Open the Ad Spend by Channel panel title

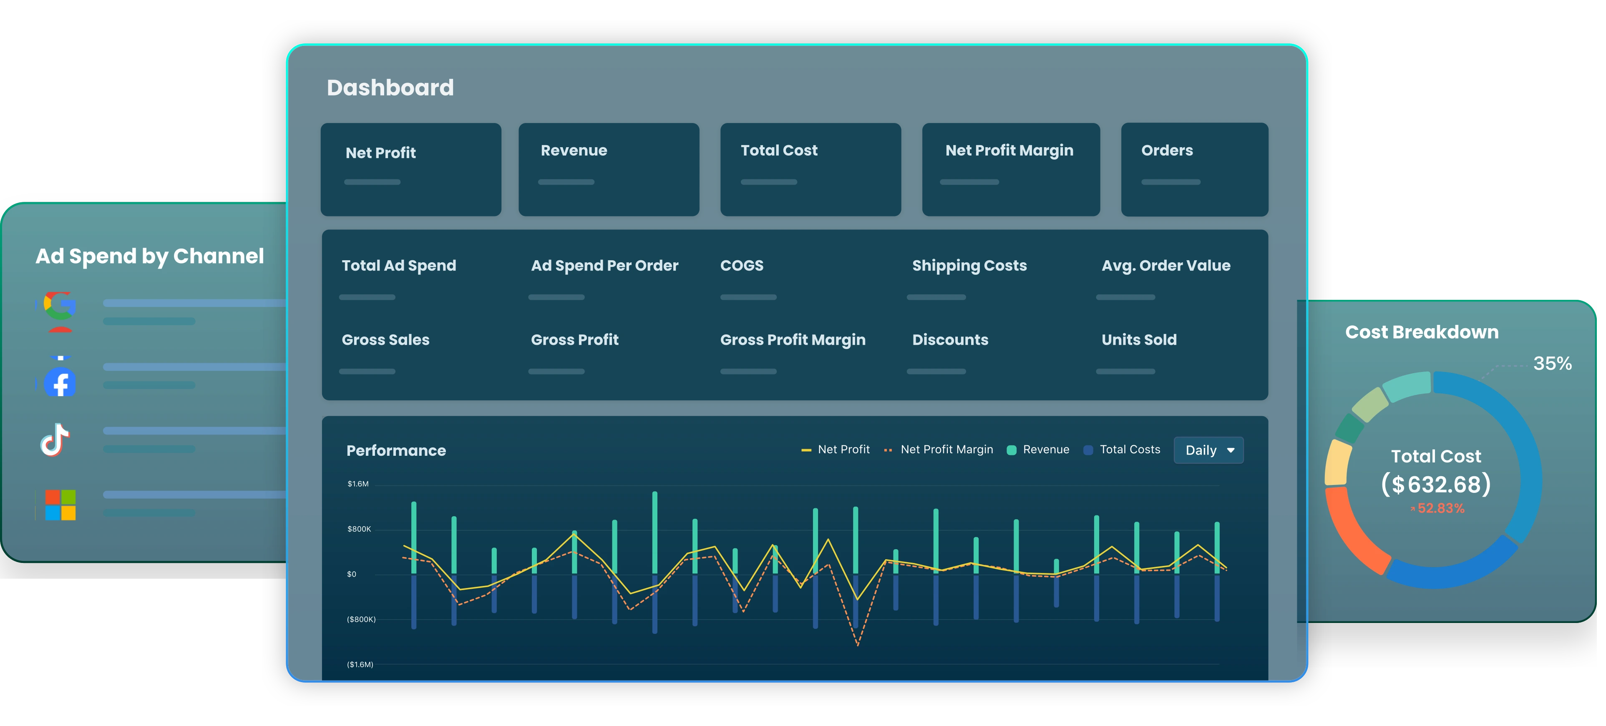(150, 256)
